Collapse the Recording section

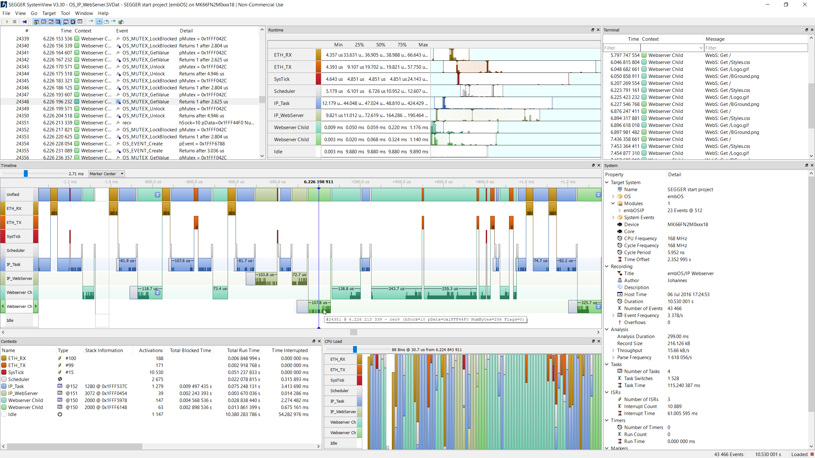(607, 267)
